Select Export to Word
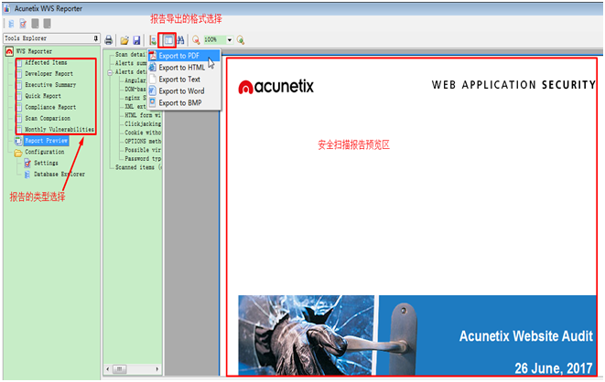This screenshot has height=382, width=605. coord(185,91)
